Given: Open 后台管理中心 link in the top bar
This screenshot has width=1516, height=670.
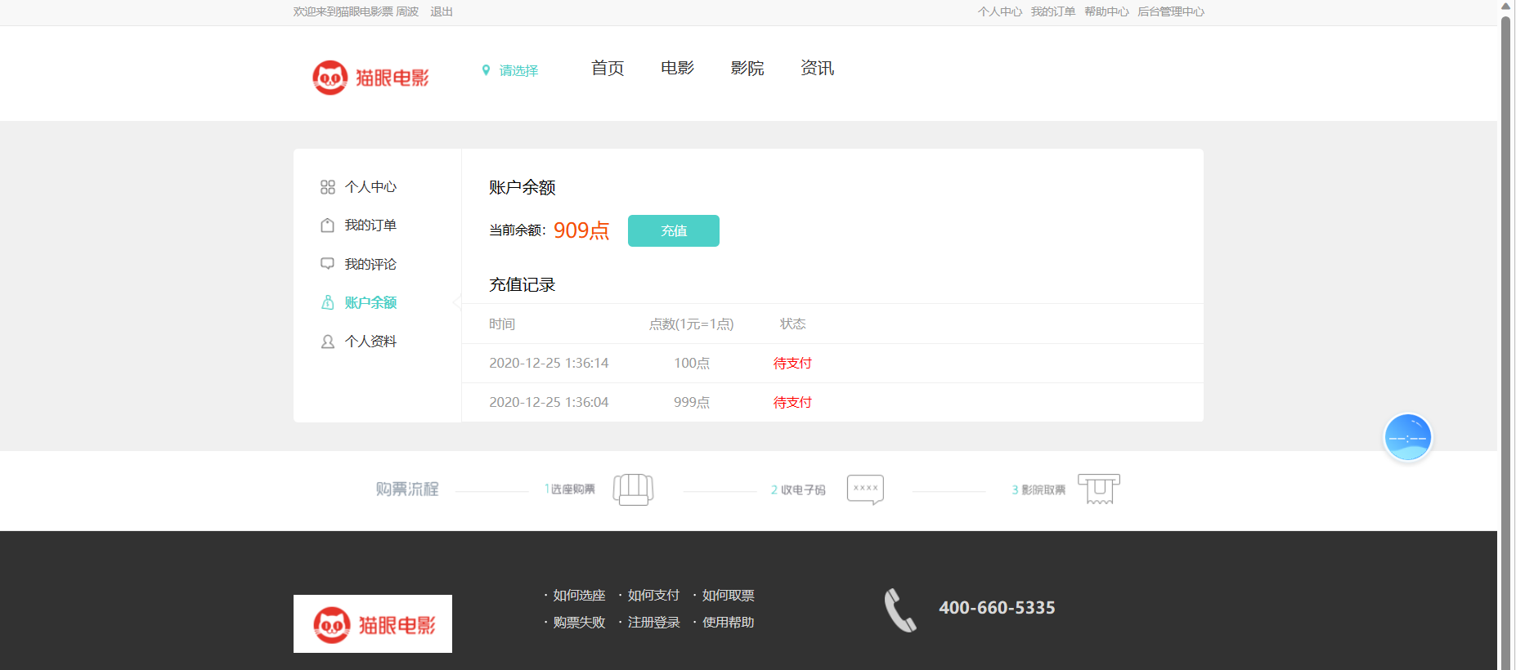Looking at the screenshot, I should point(1170,11).
